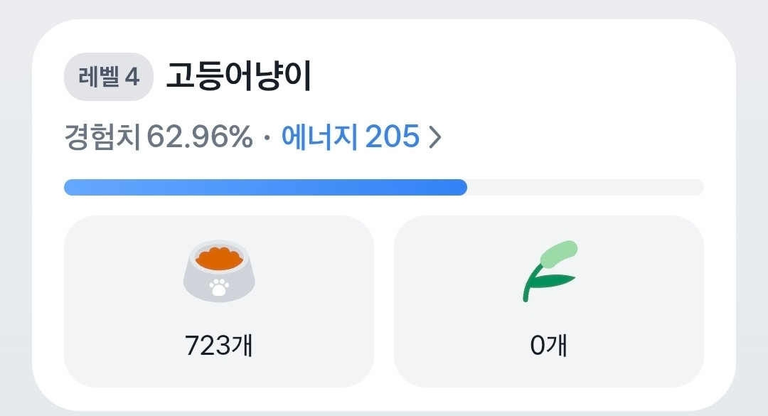Viewport: 768px width, 416px height.
Task: Tap the 레벨 4 level badge
Action: (108, 77)
